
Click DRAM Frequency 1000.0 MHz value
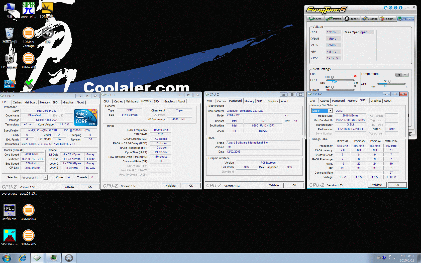click(x=161, y=130)
